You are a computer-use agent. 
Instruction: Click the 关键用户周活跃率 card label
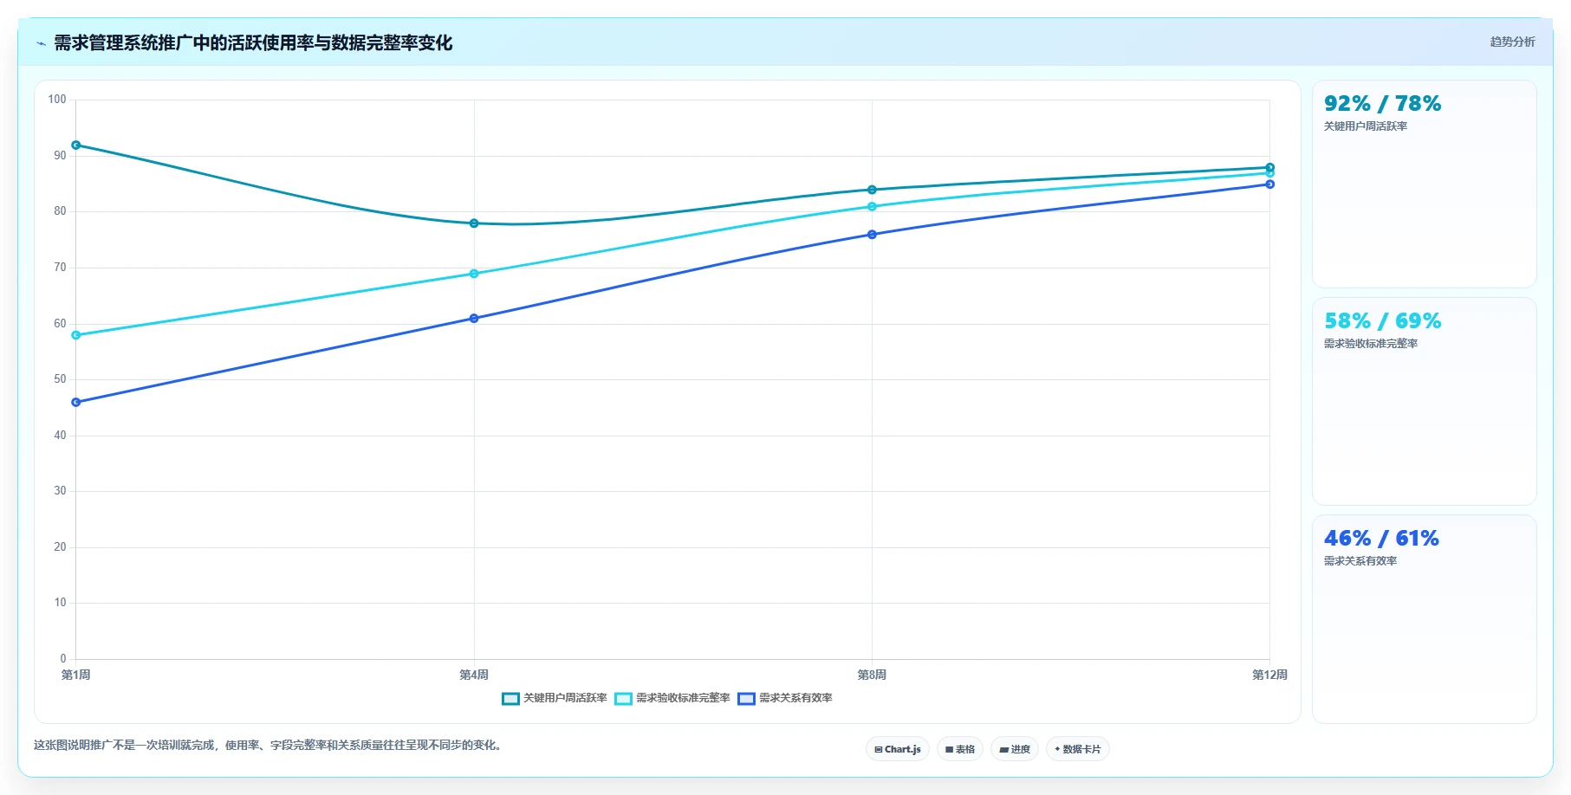tap(1366, 126)
